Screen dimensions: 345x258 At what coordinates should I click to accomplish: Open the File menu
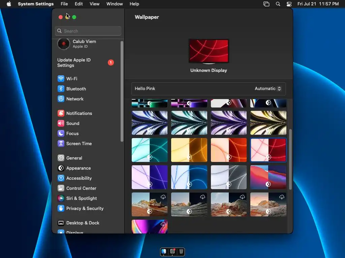point(64,4)
